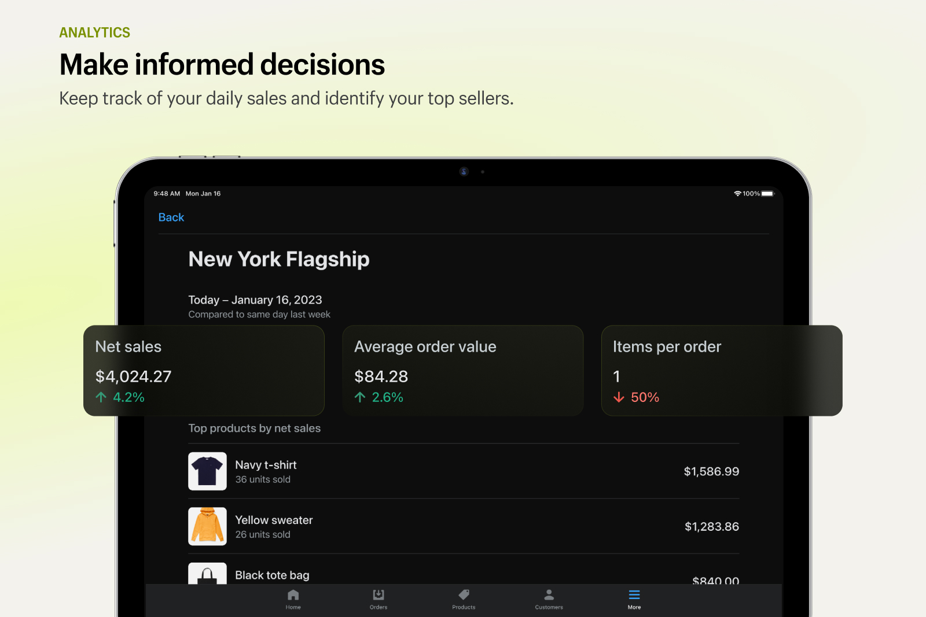Click the red down arrow beside 50%
The image size is (926, 617).
pos(619,397)
